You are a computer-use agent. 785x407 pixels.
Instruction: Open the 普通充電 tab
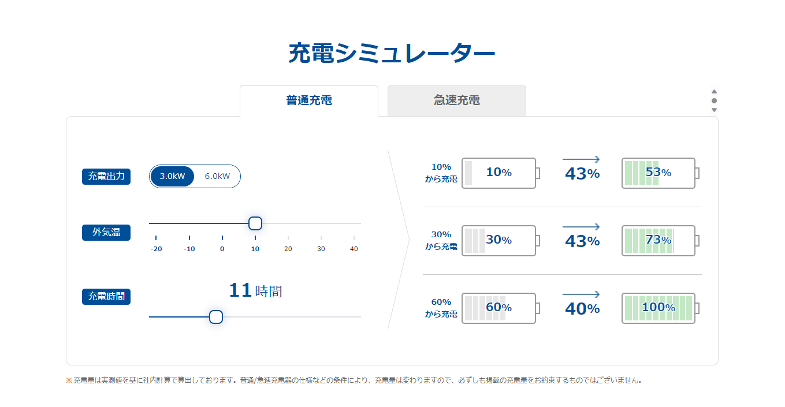309,100
